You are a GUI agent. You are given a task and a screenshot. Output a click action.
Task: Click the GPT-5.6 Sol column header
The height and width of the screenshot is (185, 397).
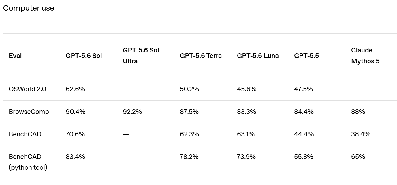point(84,56)
